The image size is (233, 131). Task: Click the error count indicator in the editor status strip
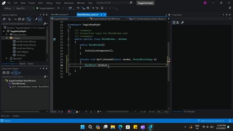pyautogui.click(x=71, y=112)
